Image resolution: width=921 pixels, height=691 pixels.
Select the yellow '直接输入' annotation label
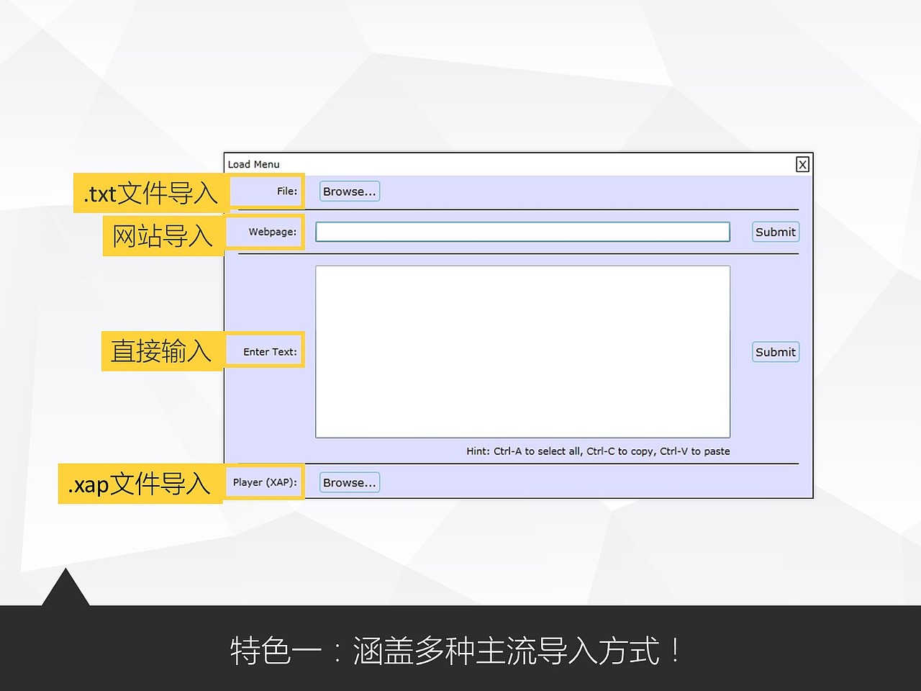(x=161, y=351)
